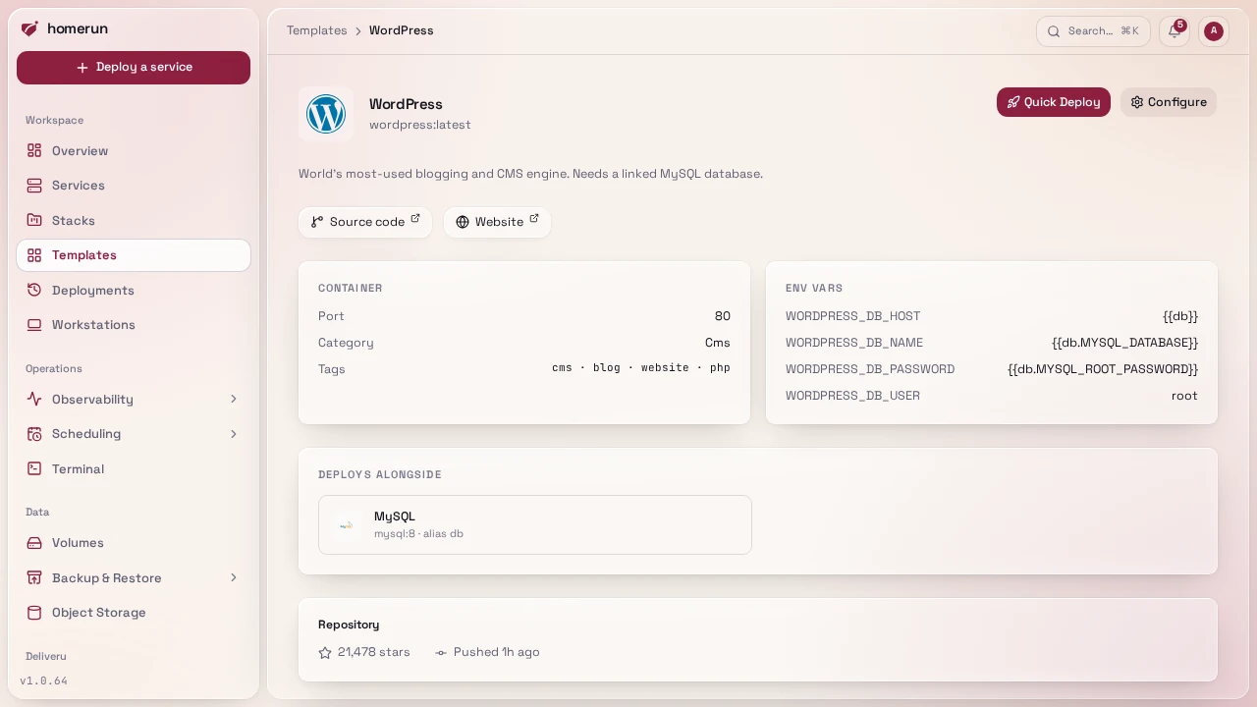This screenshot has height=707, width=1257.
Task: Click the {{db.MYSQL_ROOT_PASSWORD}} value
Action: click(1103, 369)
